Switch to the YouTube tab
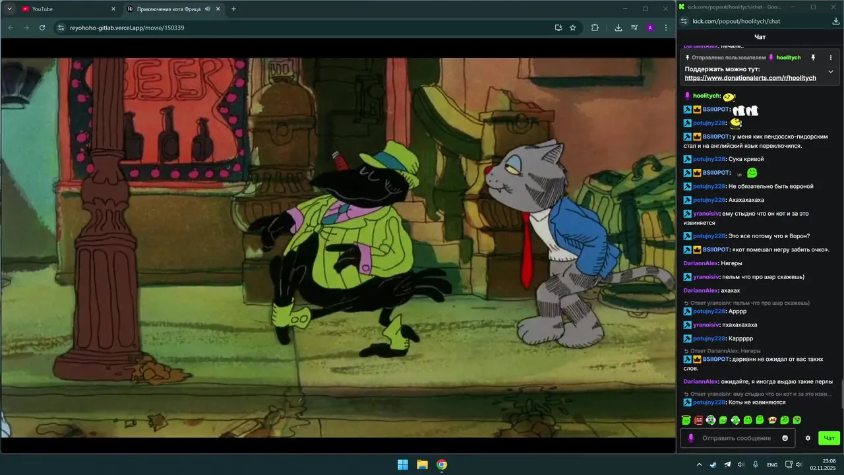Viewport: 844px width, 475px height. pyautogui.click(x=69, y=9)
